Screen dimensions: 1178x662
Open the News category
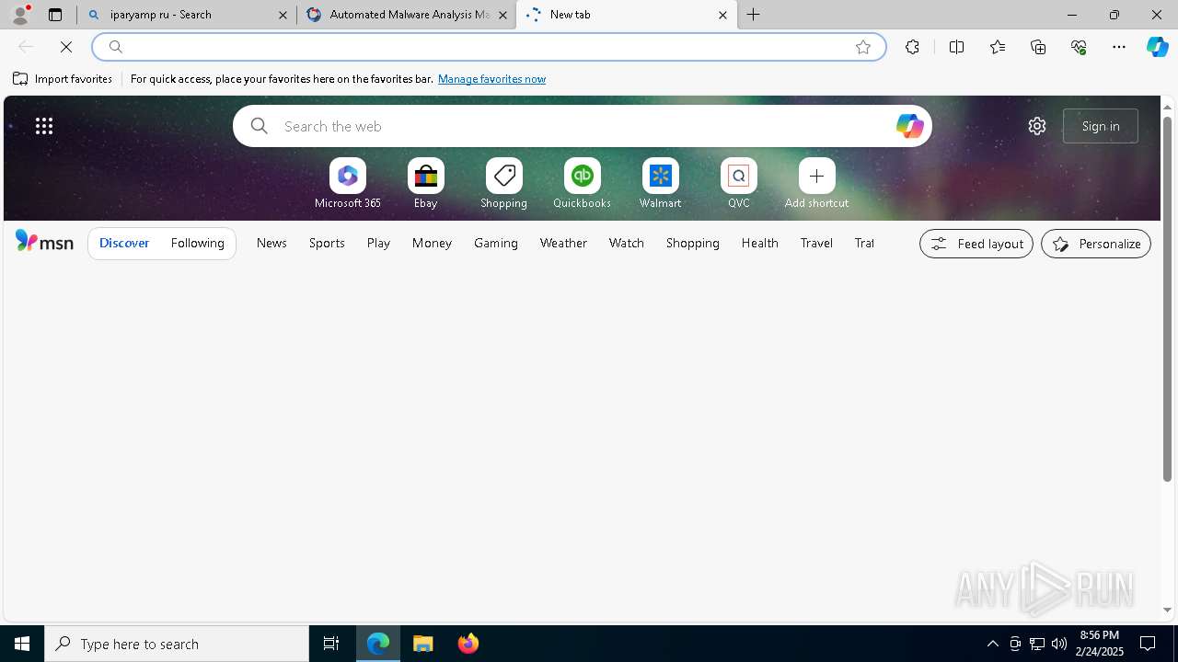click(x=271, y=243)
